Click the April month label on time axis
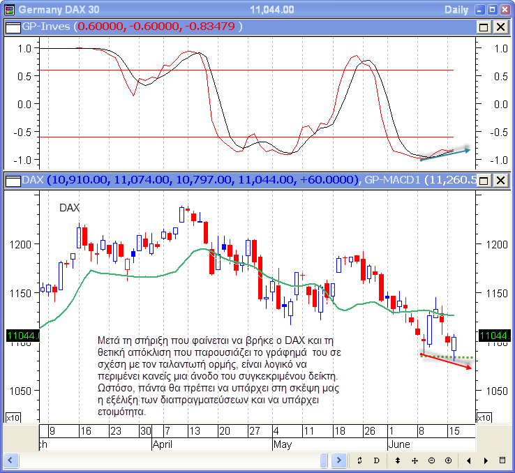Image resolution: width=515 pixels, height=473 pixels. 163,444
